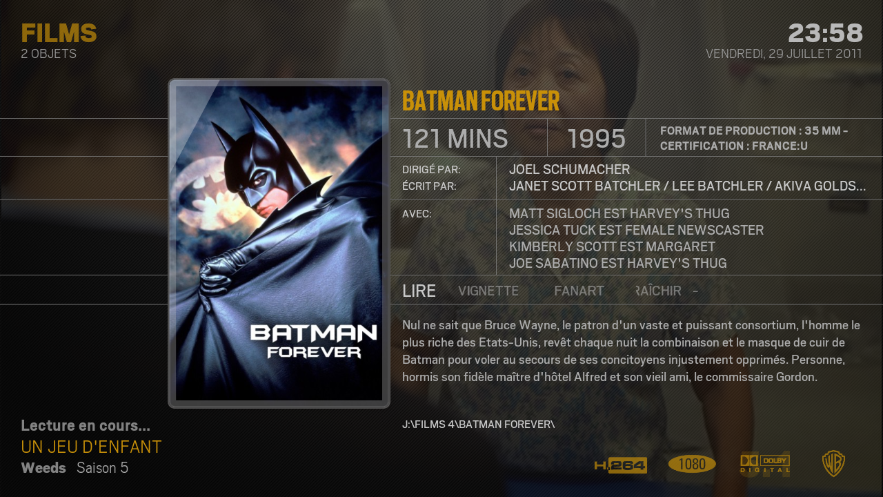
Task: Select cast entry Kimberly Scott
Action: point(612,246)
